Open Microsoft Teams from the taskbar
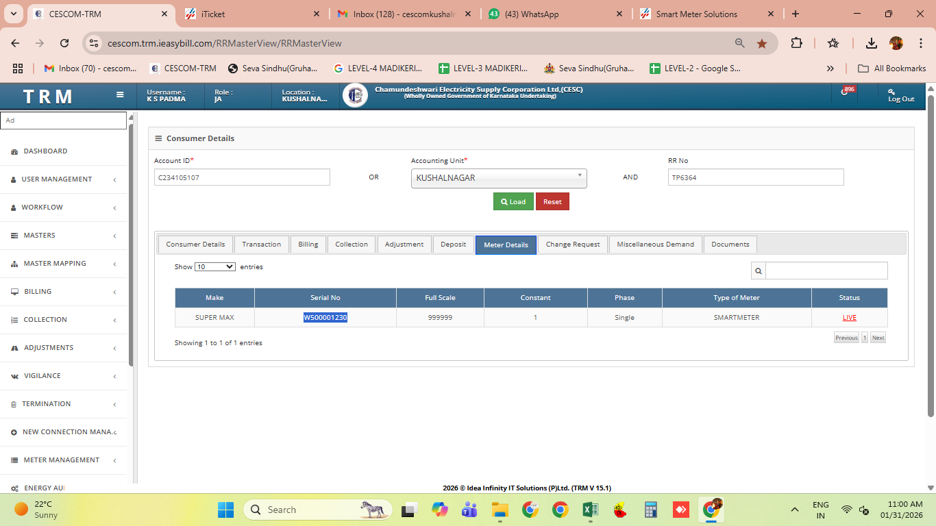This screenshot has height=526, width=936. 469,510
